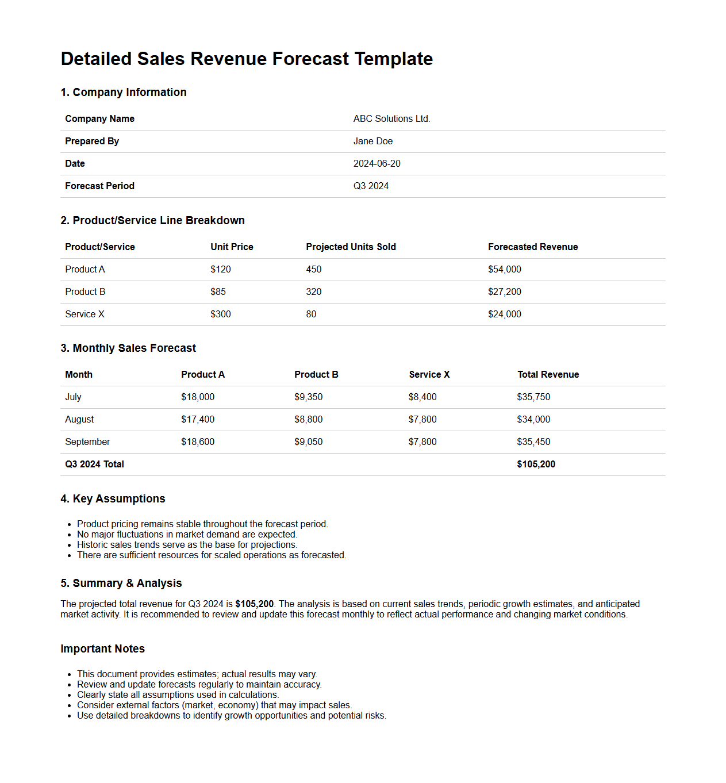
Task: Click the Detailed Sales Revenue Forecast Template title
Action: click(247, 59)
